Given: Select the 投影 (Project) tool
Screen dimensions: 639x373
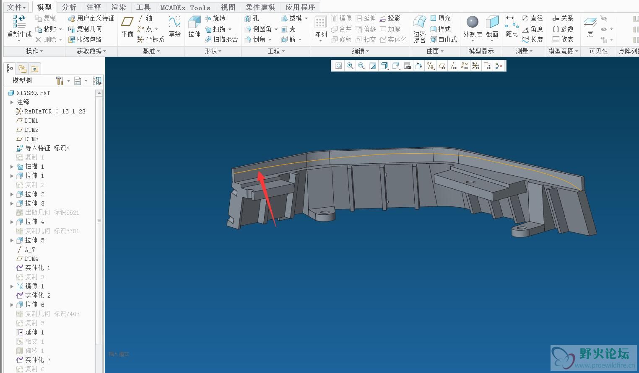Looking at the screenshot, I should (390, 18).
